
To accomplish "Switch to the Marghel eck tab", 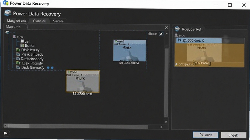I will (17, 21).
